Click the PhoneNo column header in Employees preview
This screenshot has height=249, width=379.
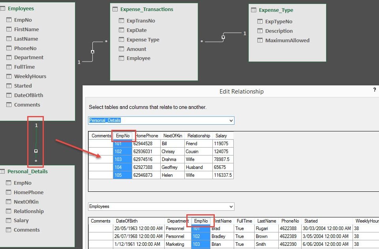pos(290,221)
